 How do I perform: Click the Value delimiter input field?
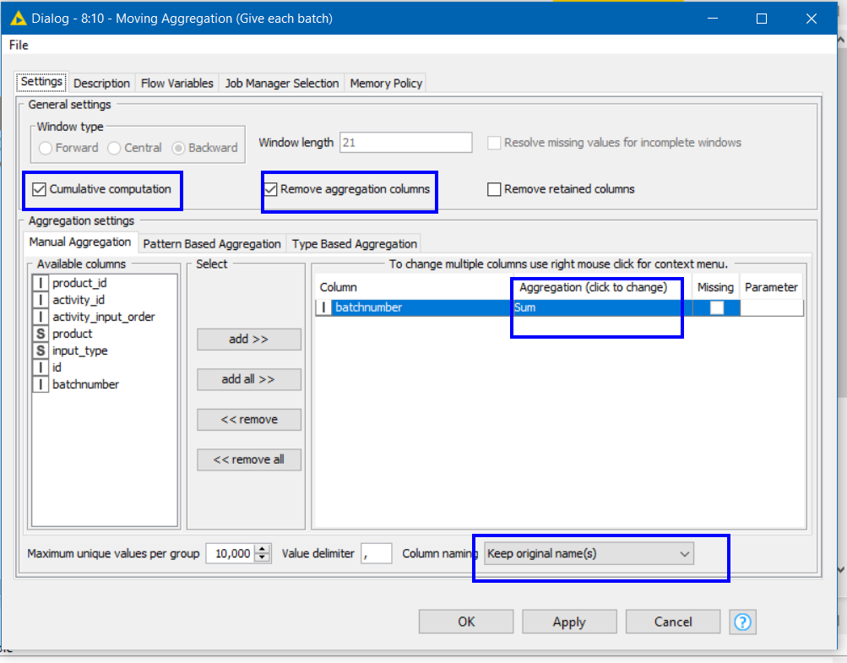click(x=377, y=554)
